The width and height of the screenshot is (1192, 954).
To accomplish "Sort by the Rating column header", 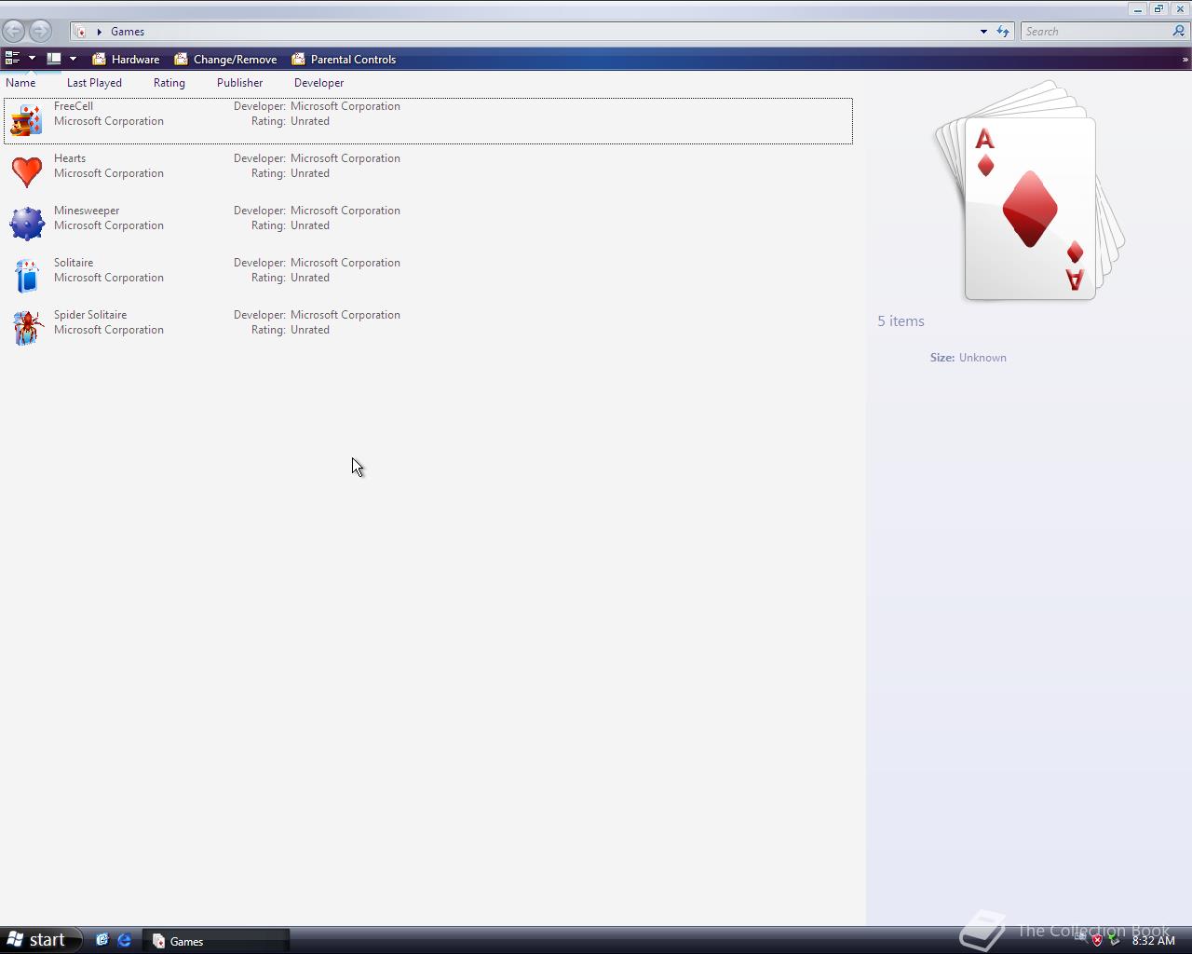I will 169,83.
